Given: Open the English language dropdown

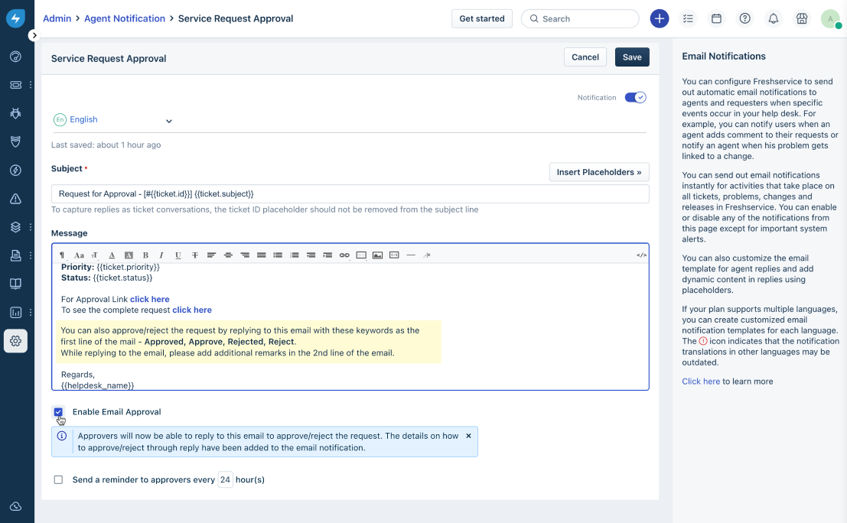Looking at the screenshot, I should pyautogui.click(x=113, y=120).
